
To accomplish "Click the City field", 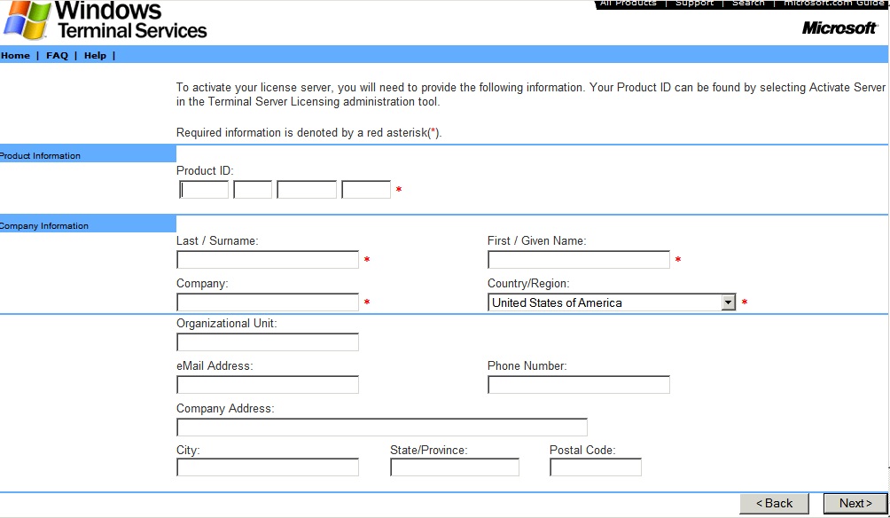I will tap(268, 467).
